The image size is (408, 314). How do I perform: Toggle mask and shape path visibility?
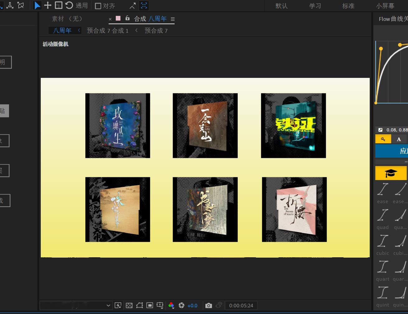pyautogui.click(x=139, y=306)
